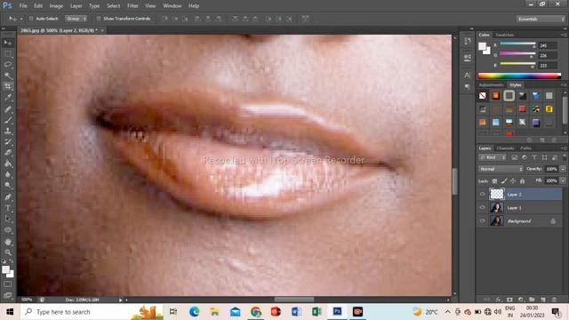The height and width of the screenshot is (320, 569).
Task: Open the Normal blend mode dropdown
Action: (501, 169)
